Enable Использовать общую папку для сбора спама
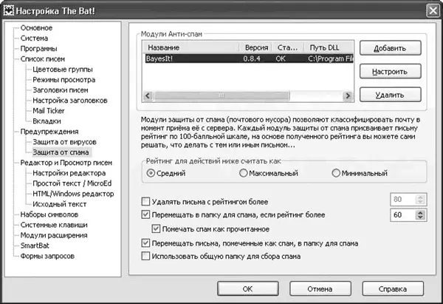The width and height of the screenshot is (443, 304). coord(145,256)
